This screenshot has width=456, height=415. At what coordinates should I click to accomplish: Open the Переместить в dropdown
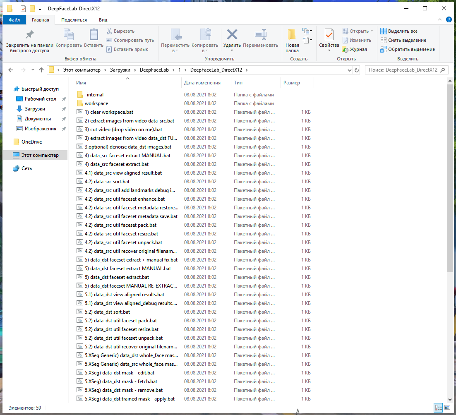point(175,41)
